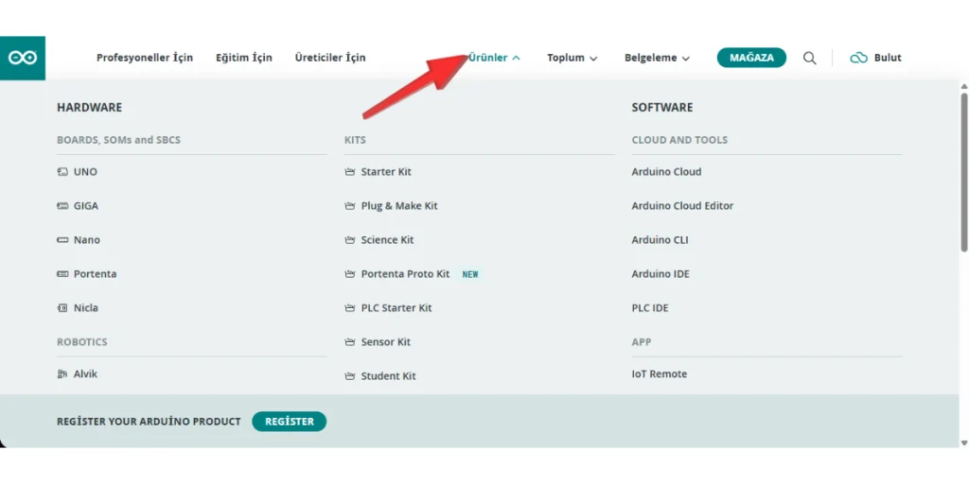
Task: Open the Science Kit link
Action: click(387, 240)
